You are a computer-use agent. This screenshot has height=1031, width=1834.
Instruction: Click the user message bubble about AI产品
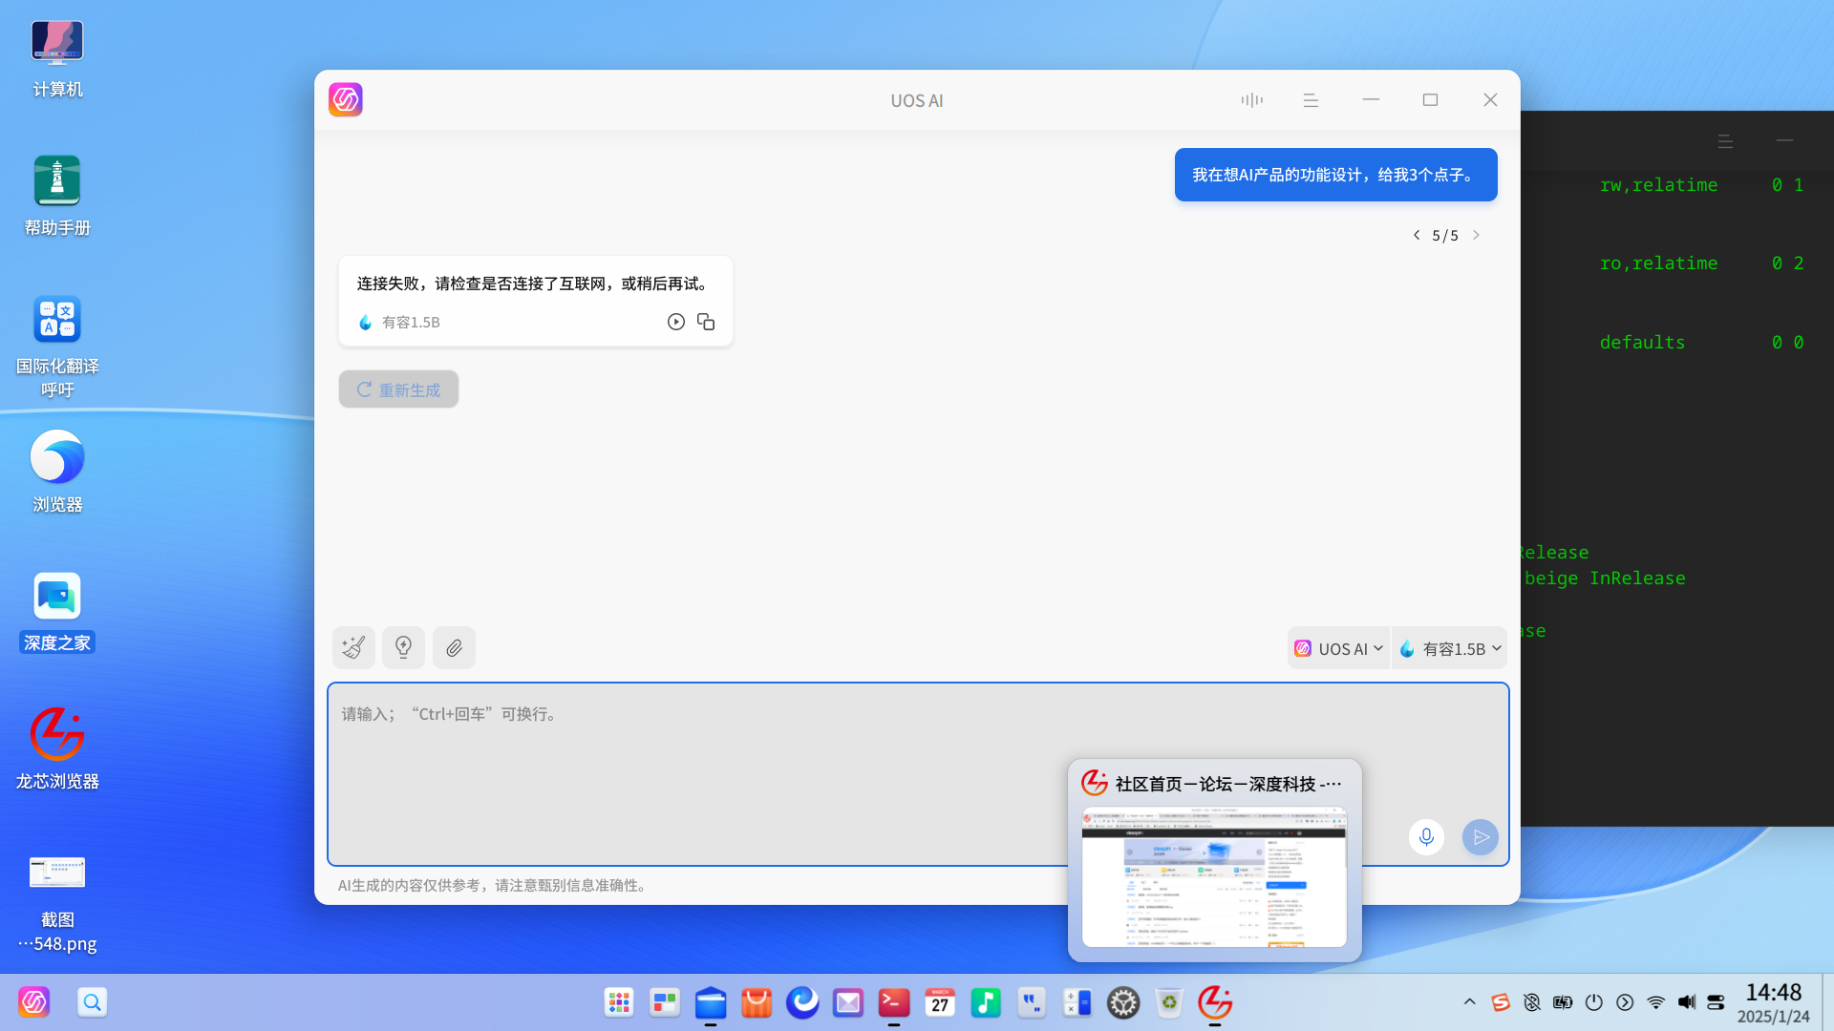[x=1335, y=175]
